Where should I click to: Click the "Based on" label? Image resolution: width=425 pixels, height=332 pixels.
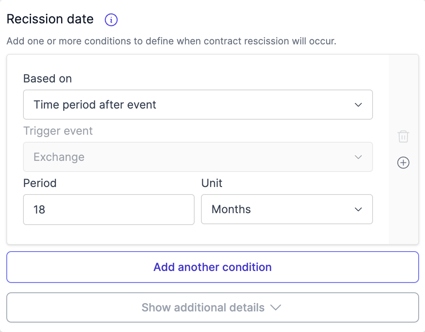coord(48,78)
